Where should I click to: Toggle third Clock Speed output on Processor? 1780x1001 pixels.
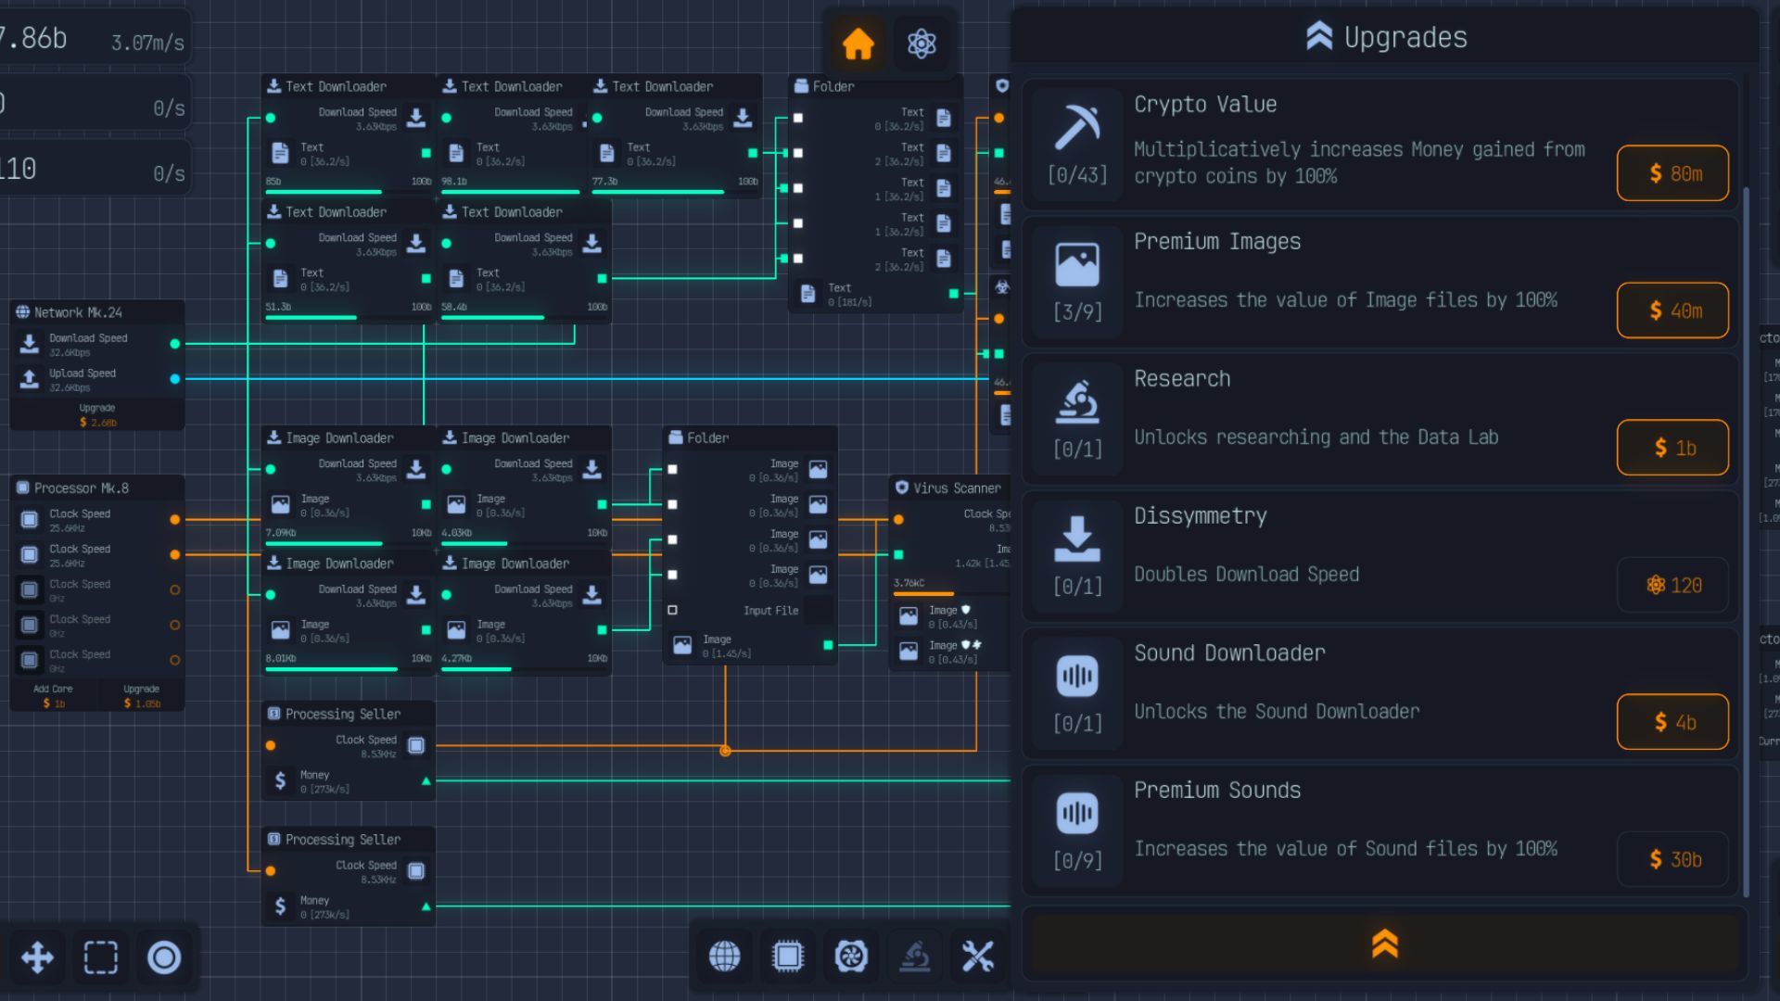pos(174,589)
